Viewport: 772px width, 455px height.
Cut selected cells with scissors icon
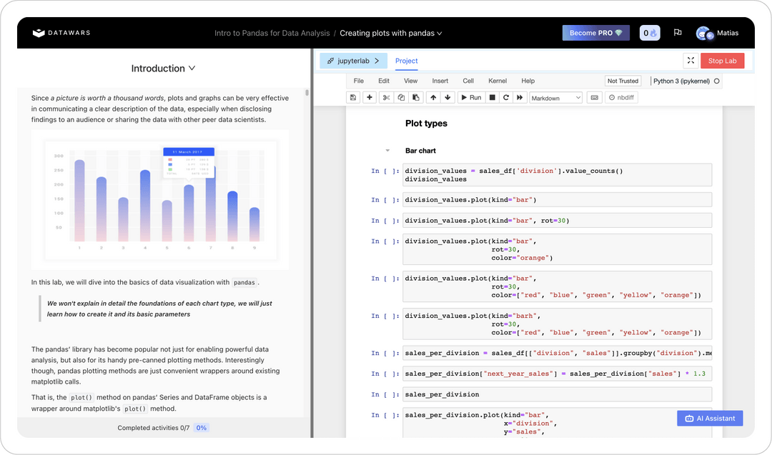point(387,97)
